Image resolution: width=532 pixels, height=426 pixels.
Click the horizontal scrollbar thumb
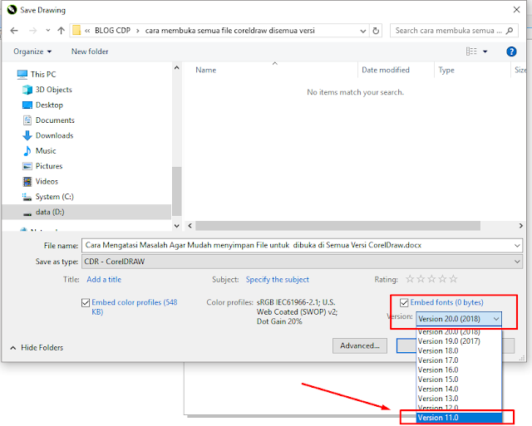coord(337,226)
